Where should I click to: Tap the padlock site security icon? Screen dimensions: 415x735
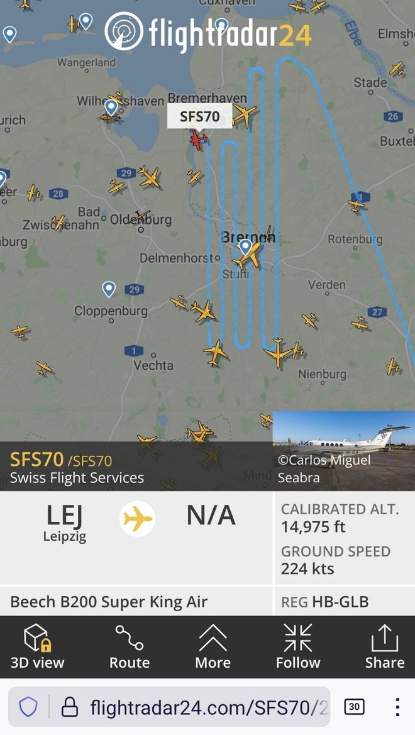(70, 707)
